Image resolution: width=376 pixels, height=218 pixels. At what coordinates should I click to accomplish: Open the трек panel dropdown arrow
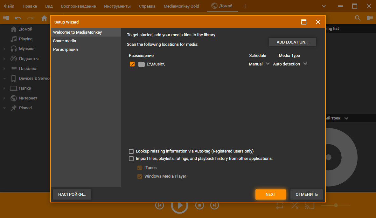click(346, 118)
